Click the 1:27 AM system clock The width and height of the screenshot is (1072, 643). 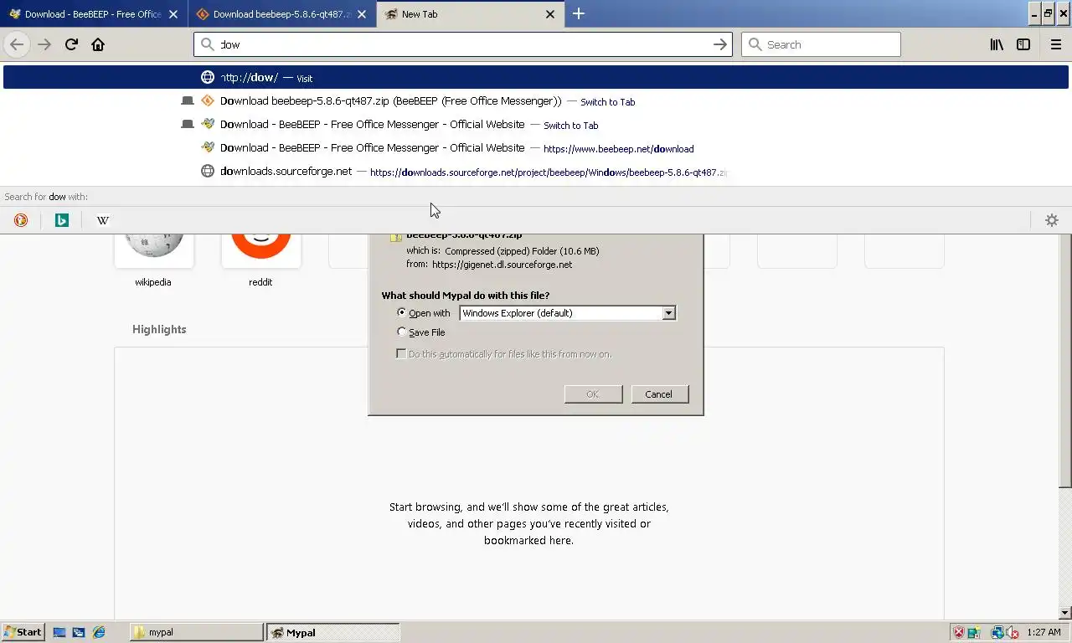tap(1044, 632)
